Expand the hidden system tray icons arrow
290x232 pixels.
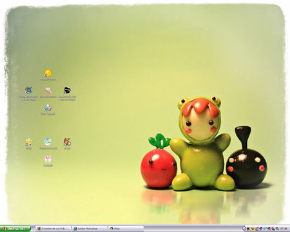[244, 229]
